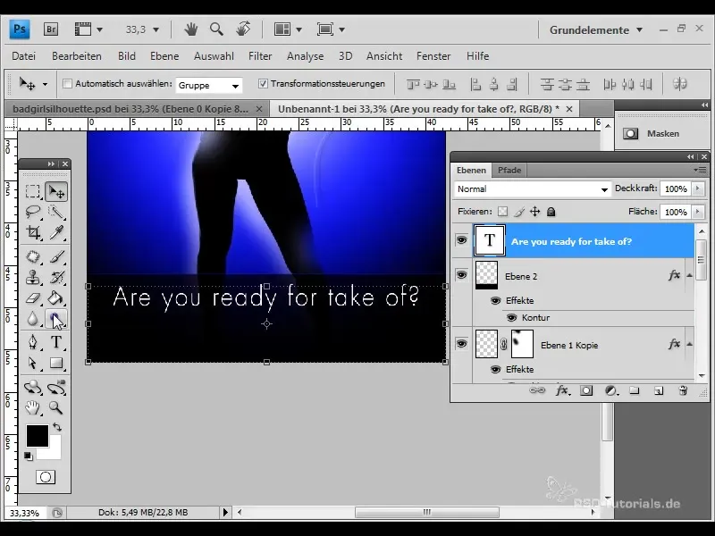Switch to the Pfade tab
Viewport: 715px width, 536px height.
(x=509, y=170)
